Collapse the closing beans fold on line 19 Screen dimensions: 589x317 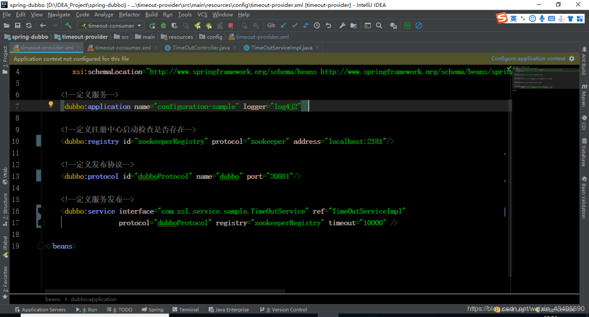40,246
